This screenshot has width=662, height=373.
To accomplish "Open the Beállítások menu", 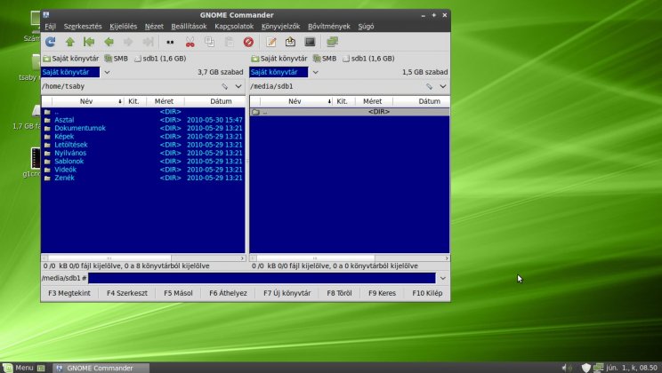I will point(189,26).
